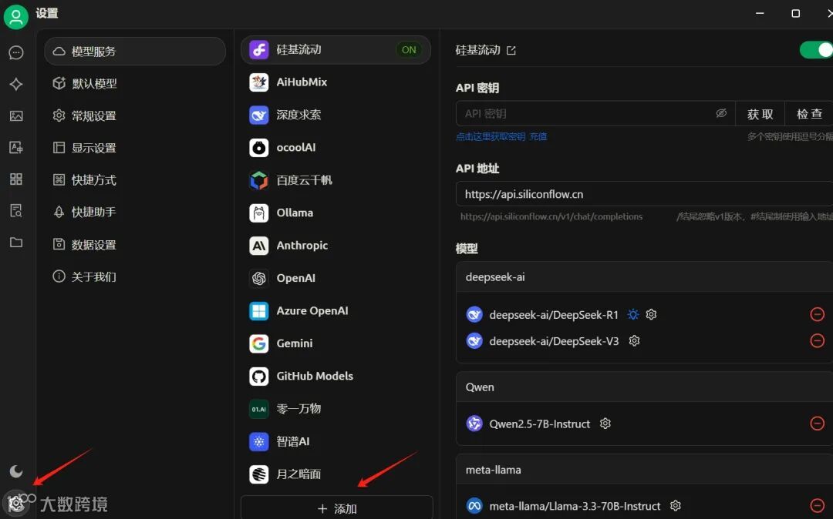Select 显示设置 settings menu
Screen dimensions: 833x519
135,148
